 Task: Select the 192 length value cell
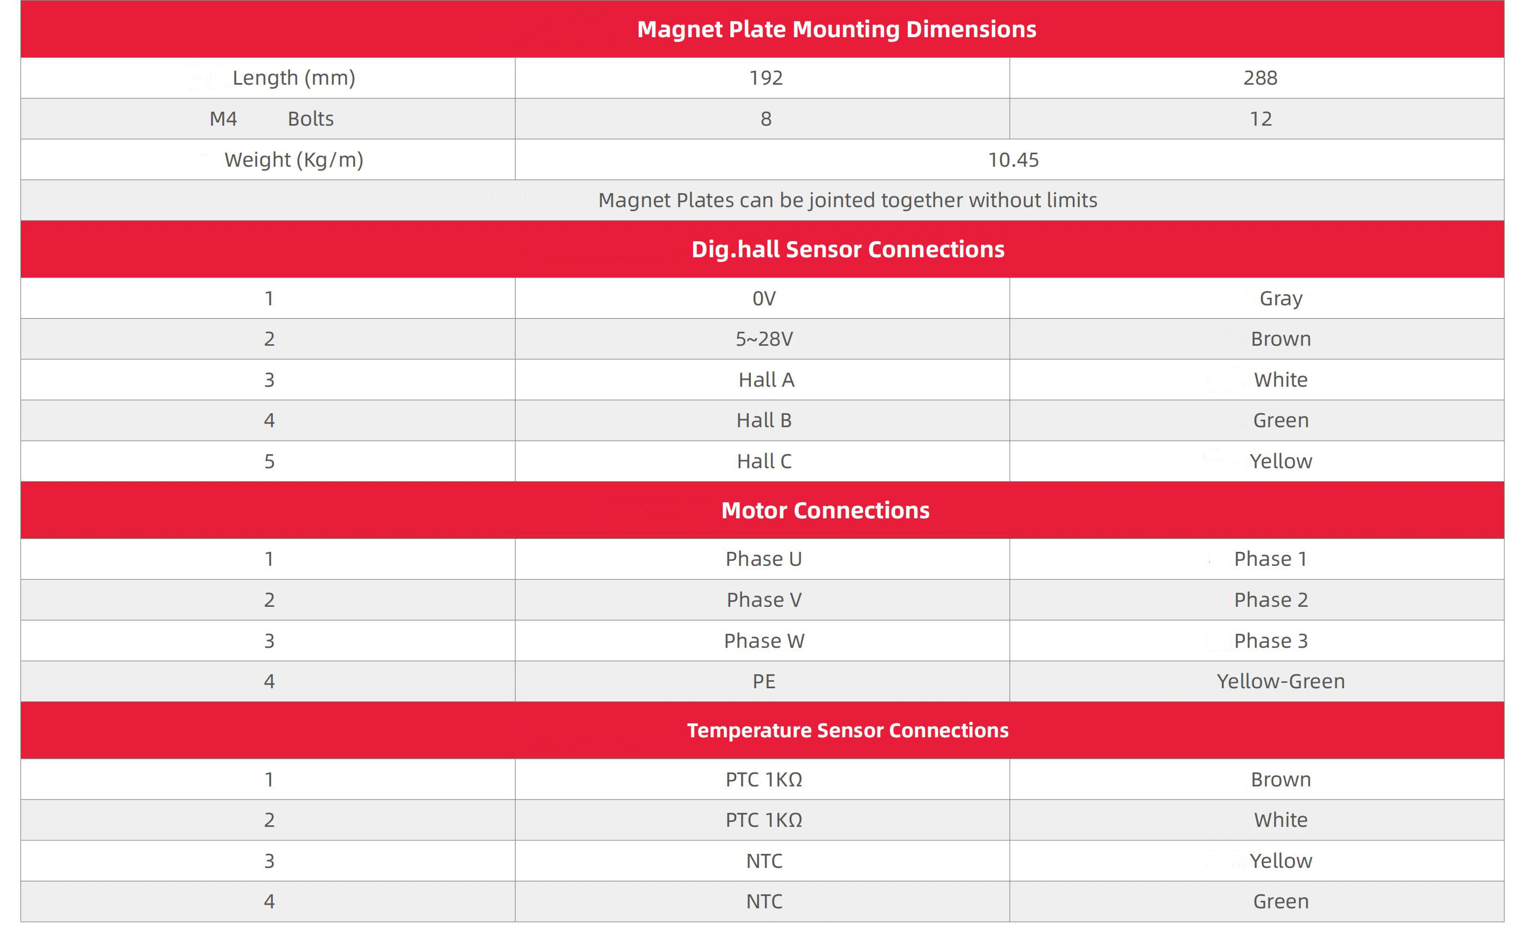(765, 78)
